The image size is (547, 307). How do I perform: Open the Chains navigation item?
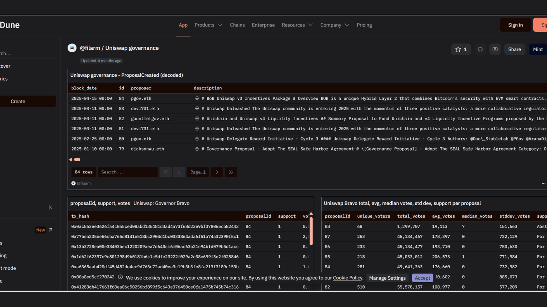pyautogui.click(x=237, y=25)
